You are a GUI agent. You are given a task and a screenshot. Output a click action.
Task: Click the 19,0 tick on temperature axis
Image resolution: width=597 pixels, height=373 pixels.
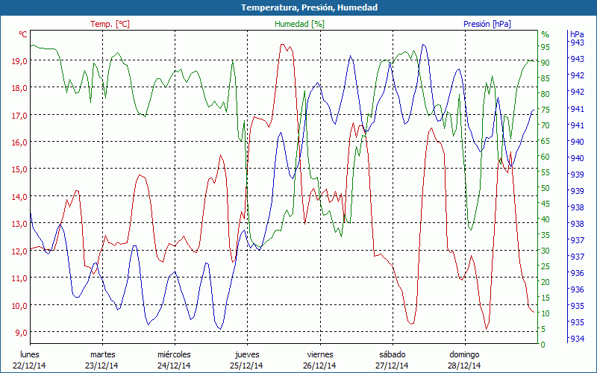coord(20,60)
